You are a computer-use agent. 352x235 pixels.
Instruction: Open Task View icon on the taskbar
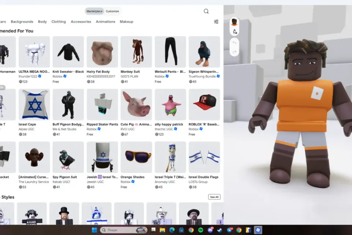(x=153, y=230)
